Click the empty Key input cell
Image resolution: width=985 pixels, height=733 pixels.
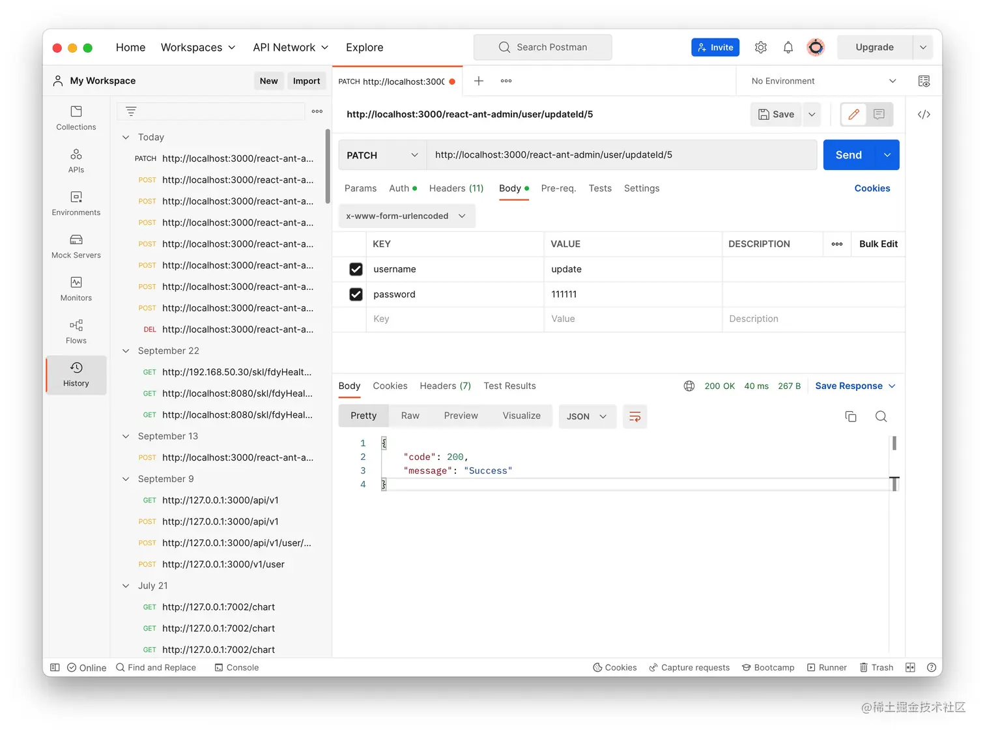tap(455, 319)
